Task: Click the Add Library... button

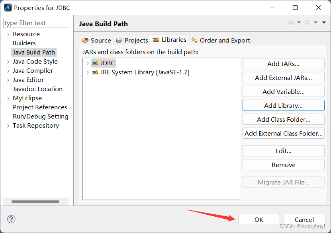Action: click(x=283, y=105)
